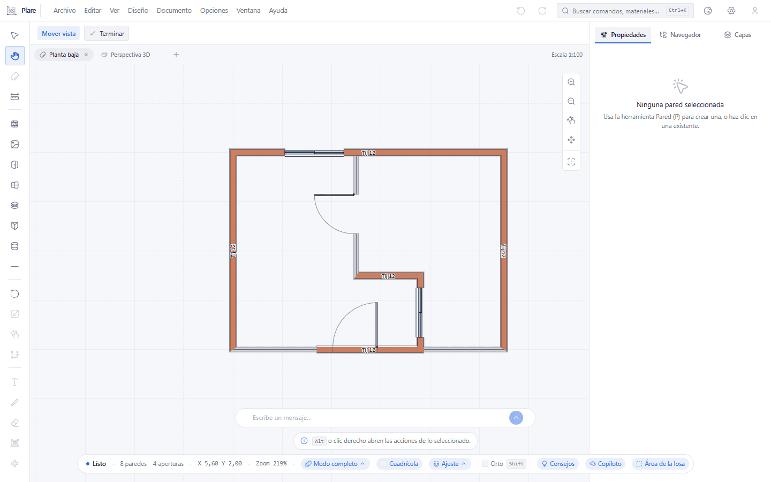Select the 3D box object tool

click(15, 225)
